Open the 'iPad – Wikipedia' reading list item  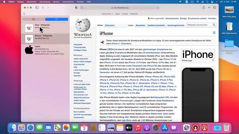(x=45, y=28)
